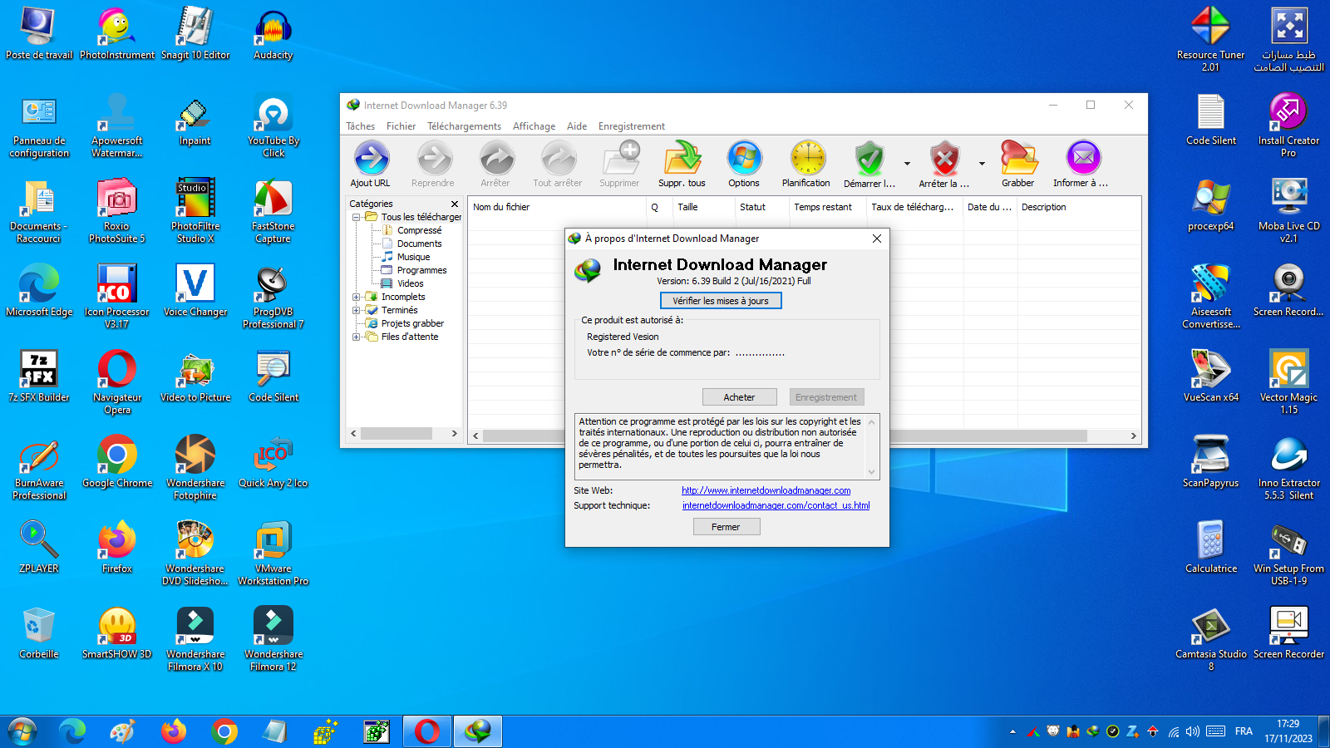Viewport: 1330px width, 748px height.
Task: Open Icon Processor V3.17 desktop icon
Action: pyautogui.click(x=117, y=297)
